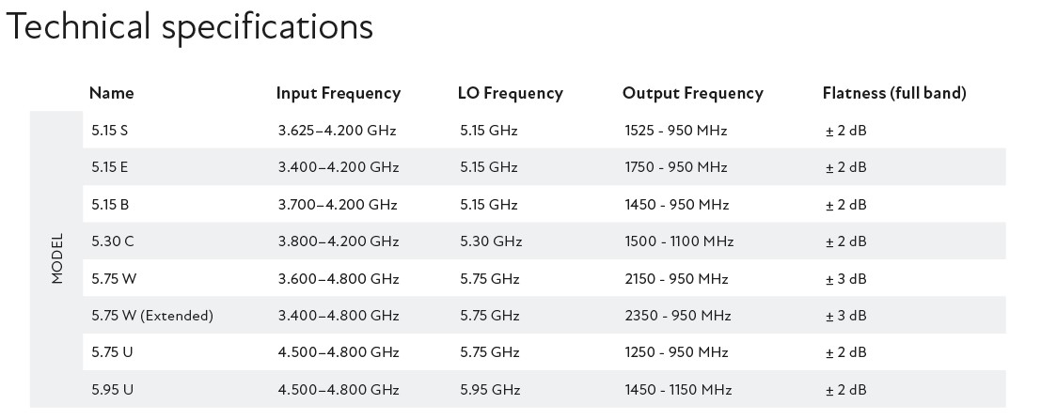This screenshot has width=1041, height=420.
Task: Click the Technical specifications heading
Action: tap(189, 26)
